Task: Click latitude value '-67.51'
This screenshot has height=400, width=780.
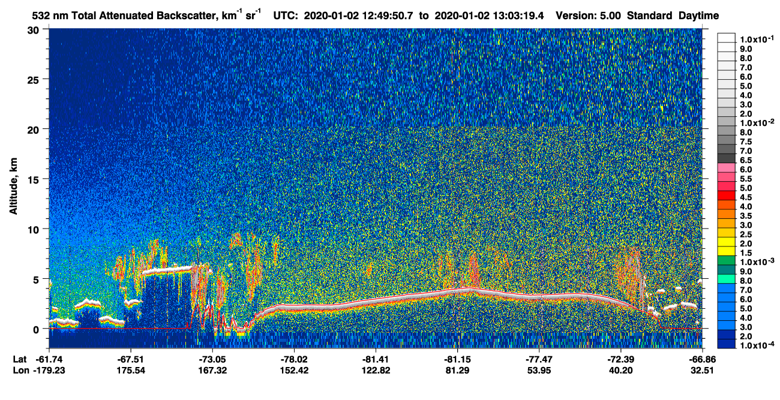Action: (x=131, y=359)
